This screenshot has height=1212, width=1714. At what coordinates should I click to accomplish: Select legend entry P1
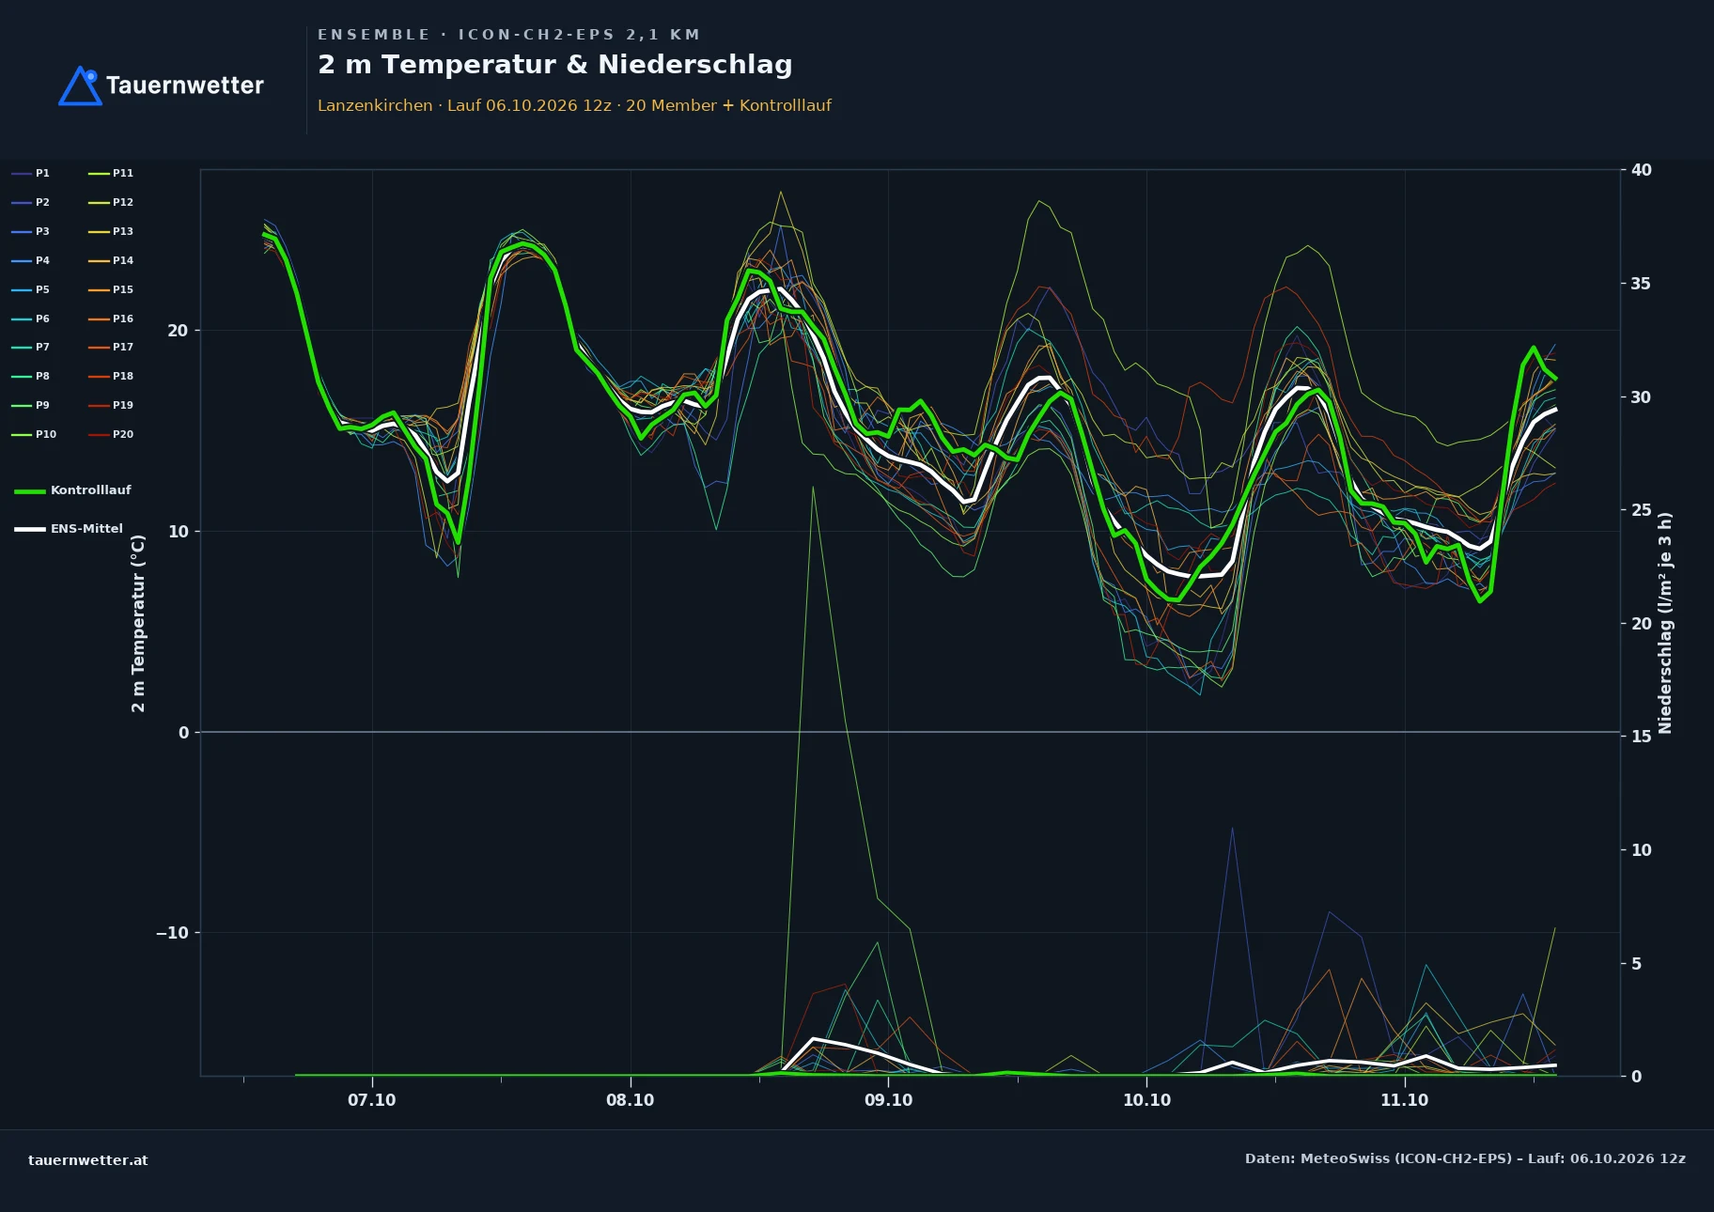pyautogui.click(x=31, y=174)
